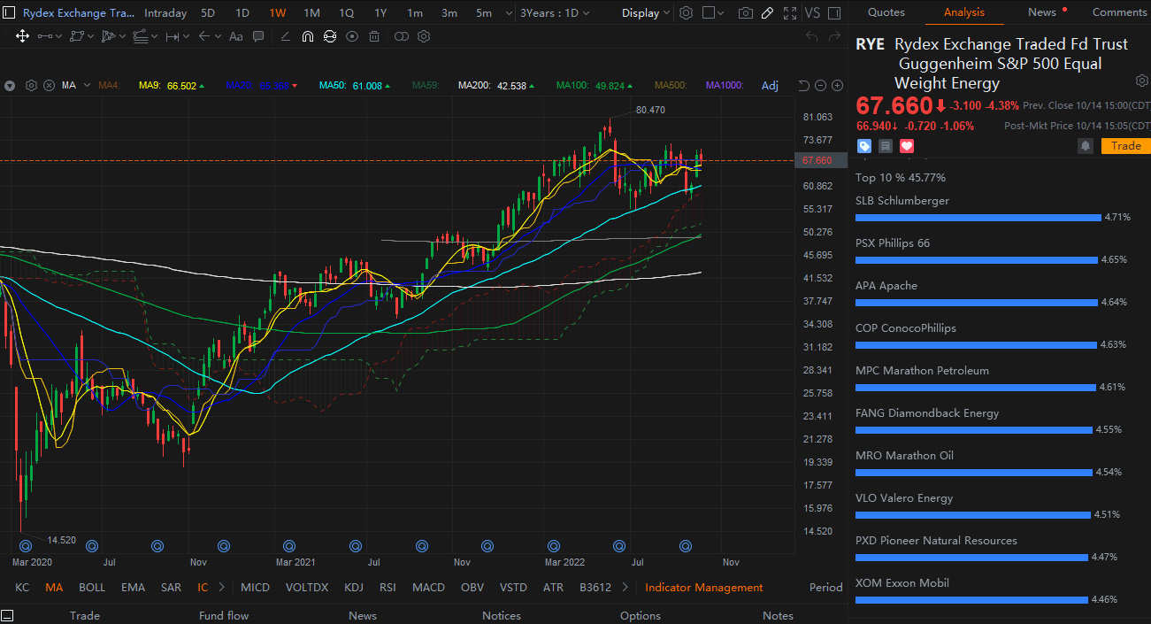Image resolution: width=1151 pixels, height=624 pixels.
Task: Select the comment bubble annotation tool
Action: pos(258,36)
